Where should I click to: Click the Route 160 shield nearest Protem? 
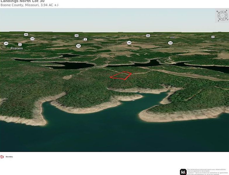pyautogui.click(x=26, y=34)
